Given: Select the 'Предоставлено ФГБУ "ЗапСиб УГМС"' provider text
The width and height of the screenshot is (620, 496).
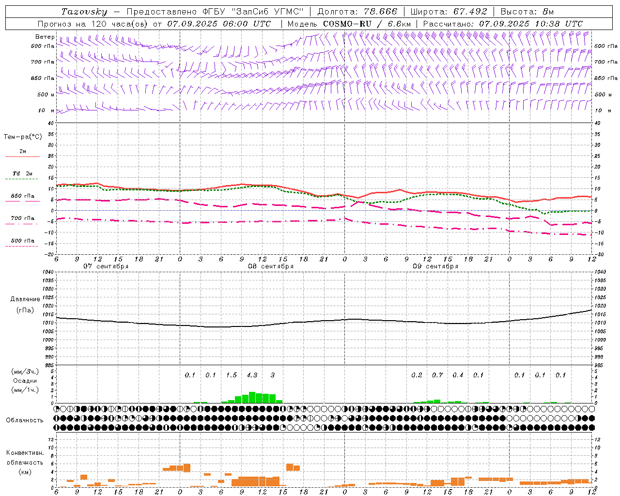Looking at the screenshot, I should point(214,12).
